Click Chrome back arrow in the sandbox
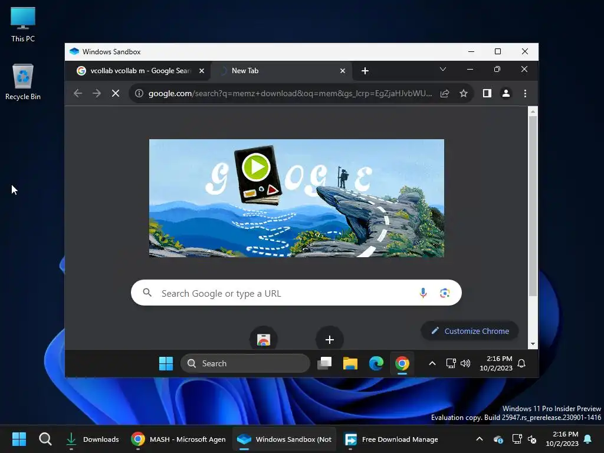 pyautogui.click(x=78, y=93)
